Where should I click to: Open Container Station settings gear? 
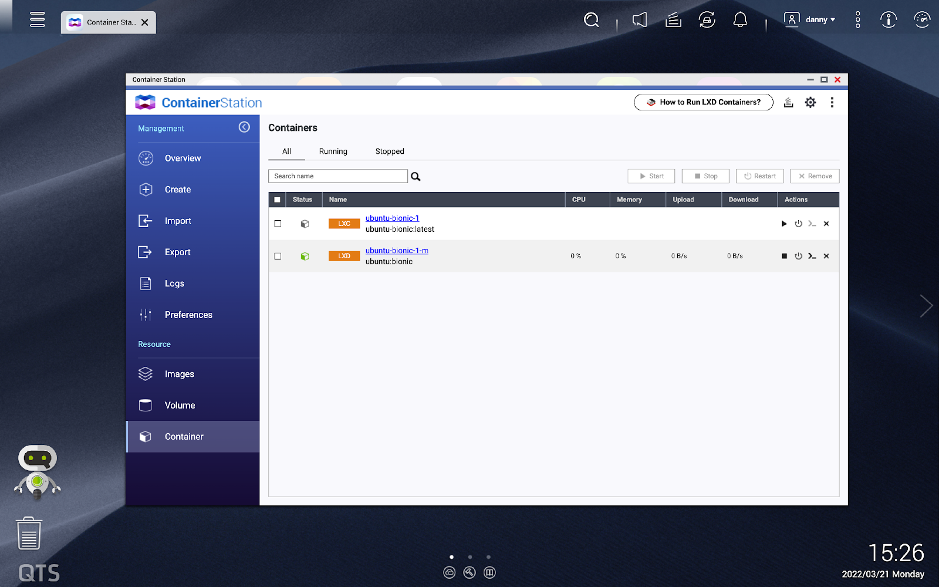coord(810,103)
